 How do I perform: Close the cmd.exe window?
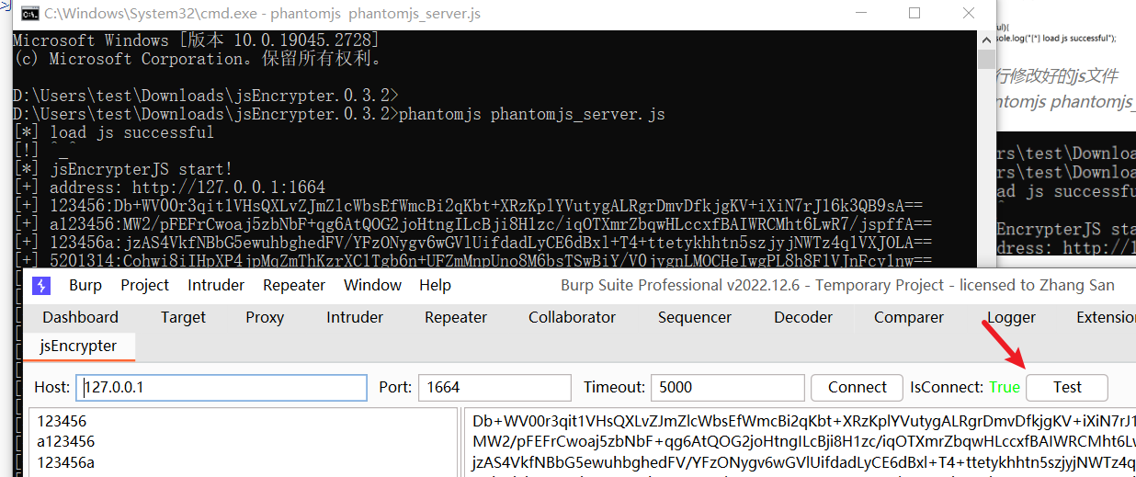point(968,14)
